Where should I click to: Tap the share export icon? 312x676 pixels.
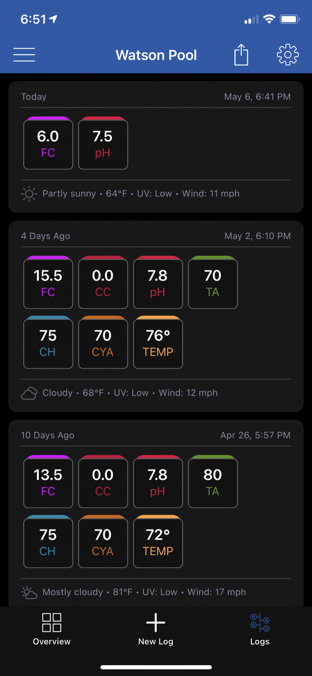point(241,54)
